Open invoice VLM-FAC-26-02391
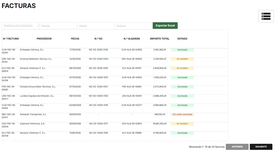Image resolution: width=275 pixels, height=154 pixels. [9, 51]
